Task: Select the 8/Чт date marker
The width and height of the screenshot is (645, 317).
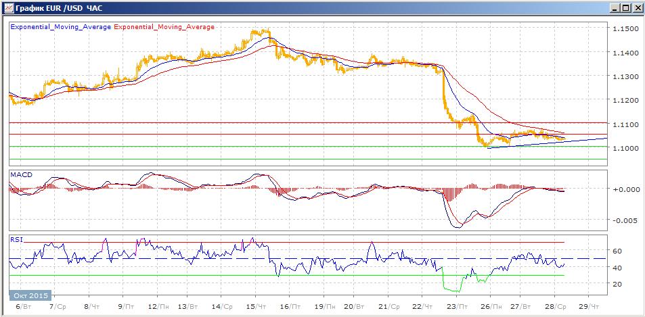Action: click(91, 307)
